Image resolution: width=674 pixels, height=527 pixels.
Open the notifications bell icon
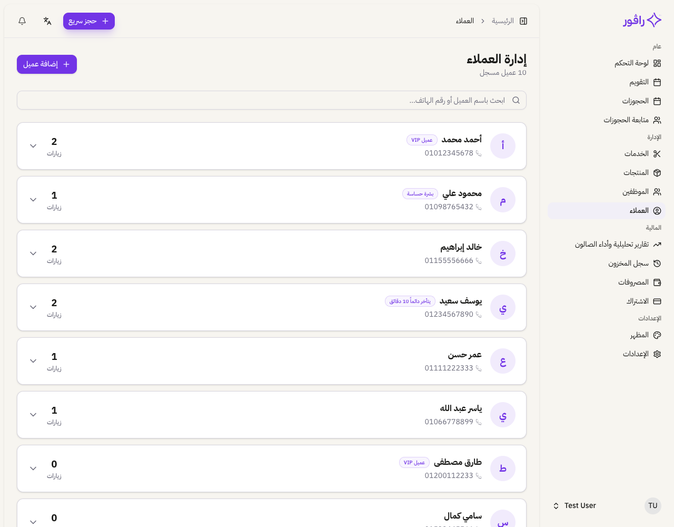coord(22,21)
